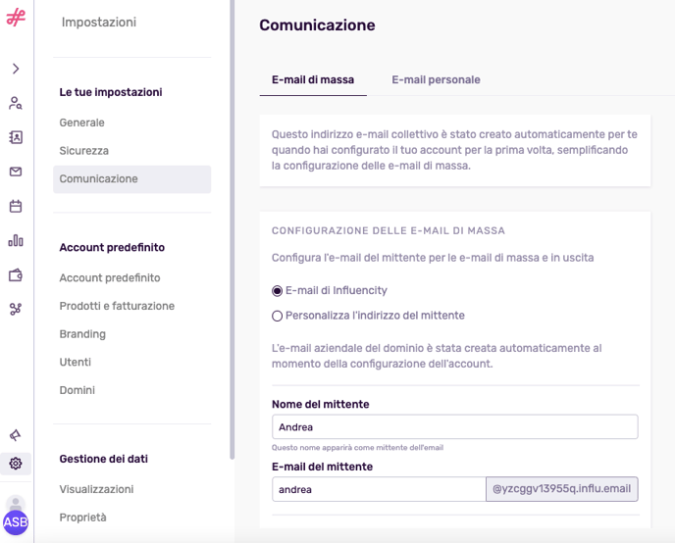Viewport: 675px width, 543px height.
Task: Click the settings gear icon
Action: [x=16, y=464]
